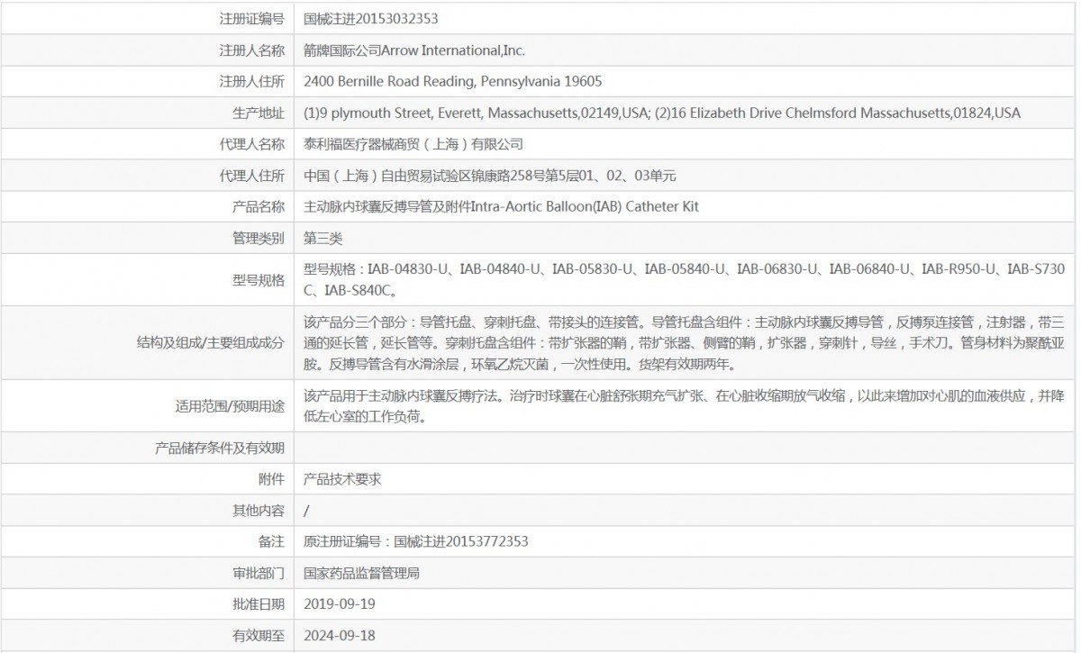
Task: Click the 适用范围/预期用途 label
Action: click(230, 406)
